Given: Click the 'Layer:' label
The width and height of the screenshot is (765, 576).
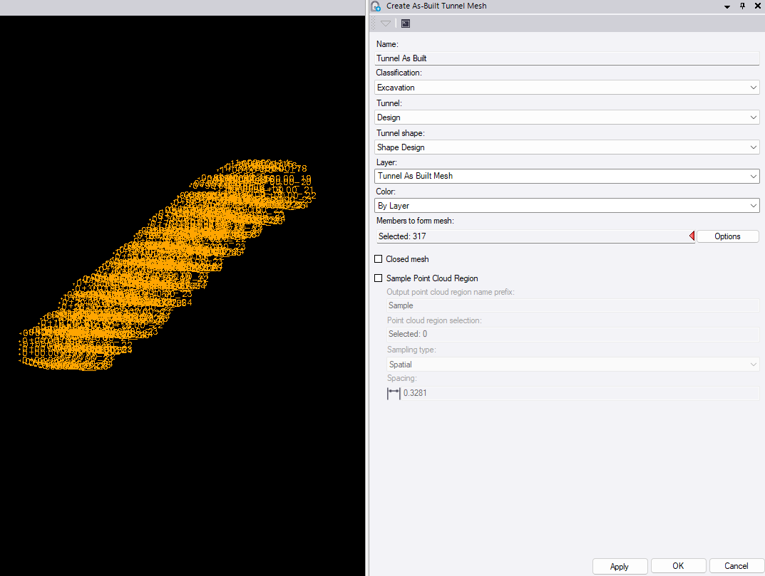Looking at the screenshot, I should tap(386, 162).
